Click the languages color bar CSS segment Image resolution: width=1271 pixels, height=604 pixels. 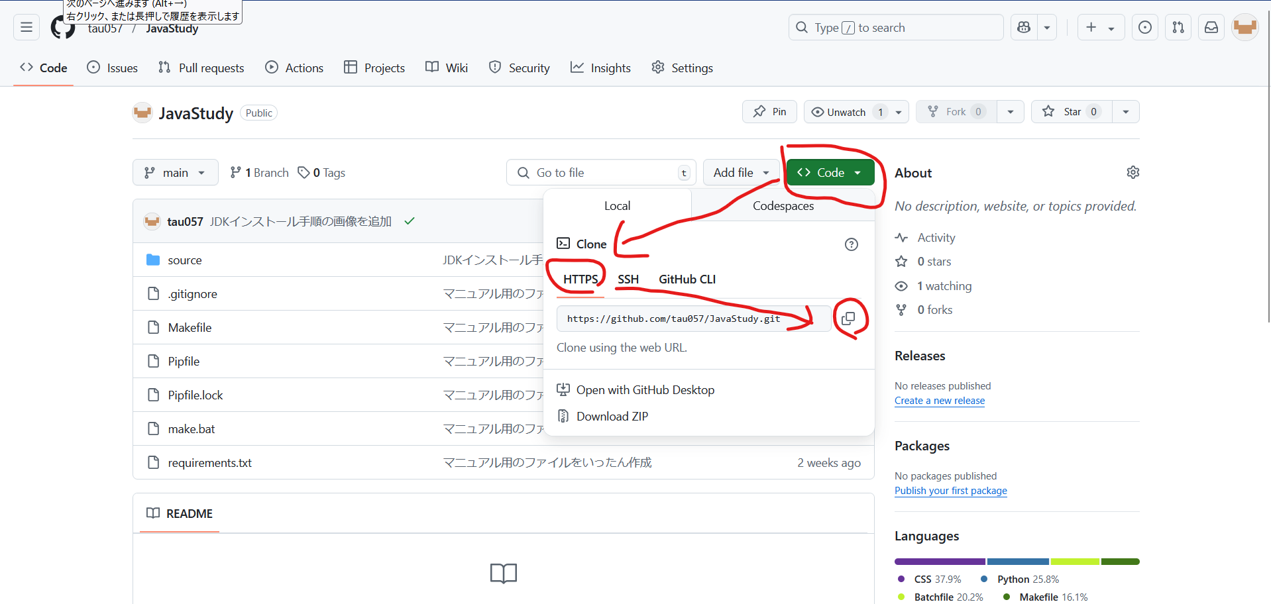pos(939,562)
